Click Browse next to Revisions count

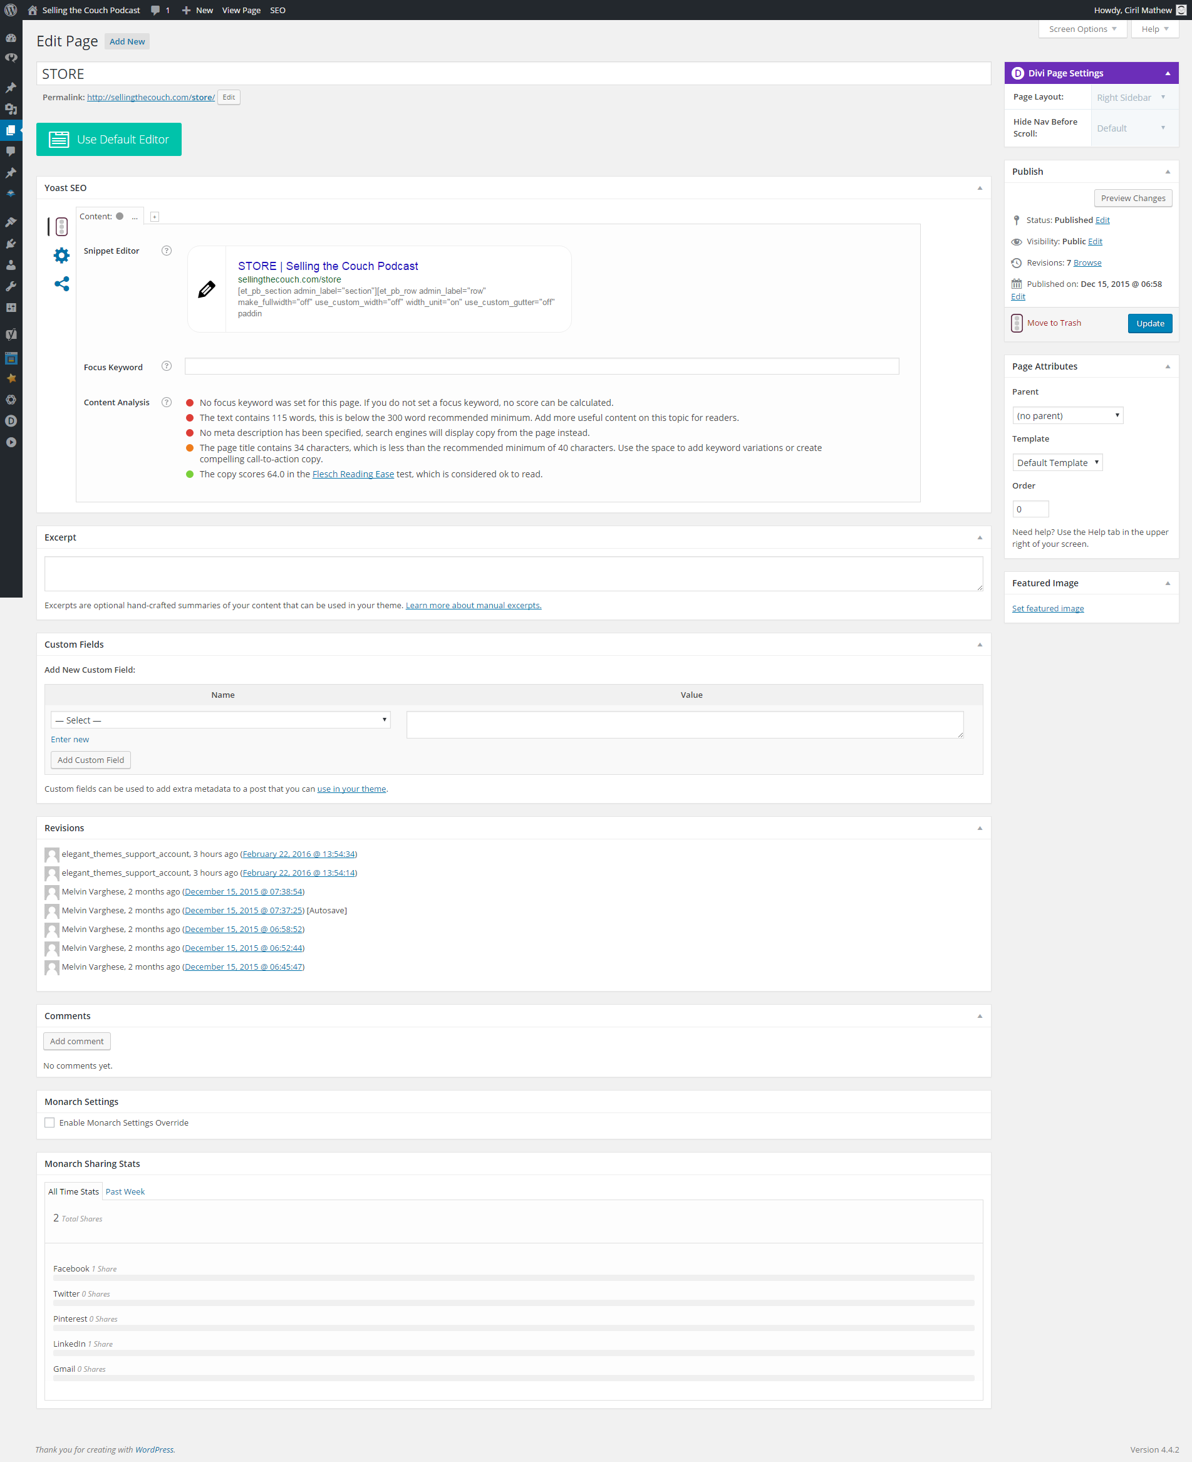click(x=1087, y=263)
